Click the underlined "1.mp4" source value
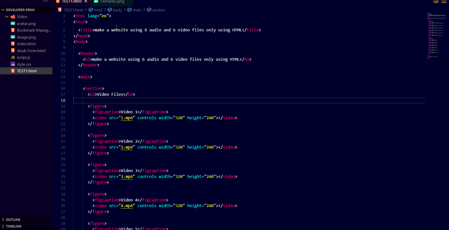Image resolution: width=449 pixels, height=230 pixels. pyautogui.click(x=127, y=118)
